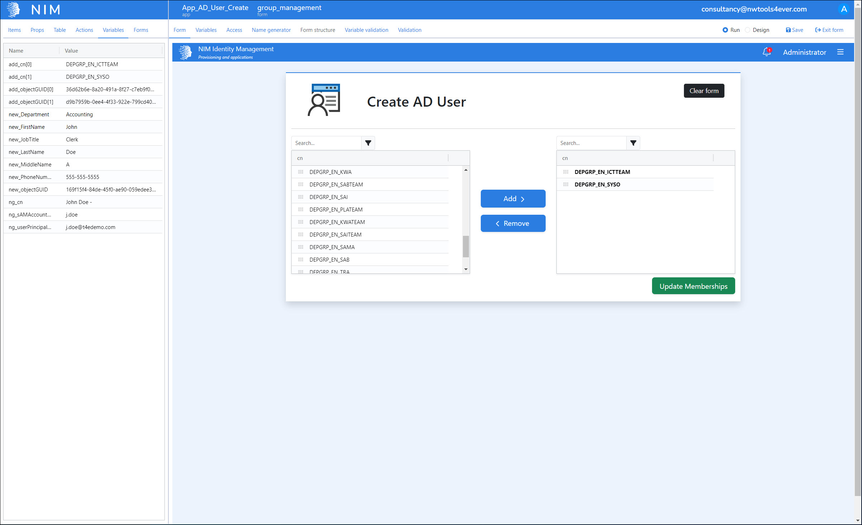Viewport: 862px width, 525px height.
Task: Click the Exit form icon
Action: pos(818,30)
